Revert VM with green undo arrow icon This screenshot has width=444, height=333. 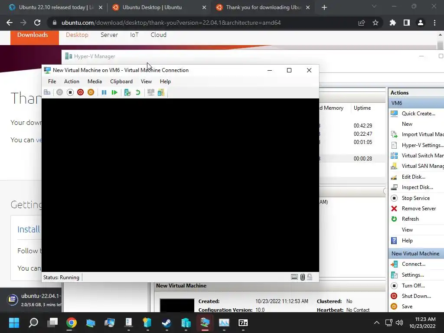tap(138, 92)
